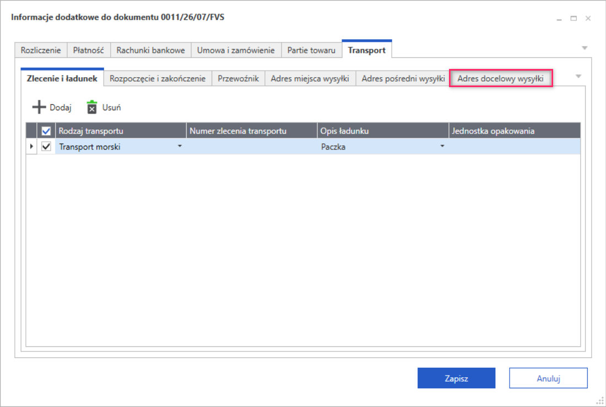Click the empty Jednostka opakowania cell
Screen dimensions: 606x407
515,146
